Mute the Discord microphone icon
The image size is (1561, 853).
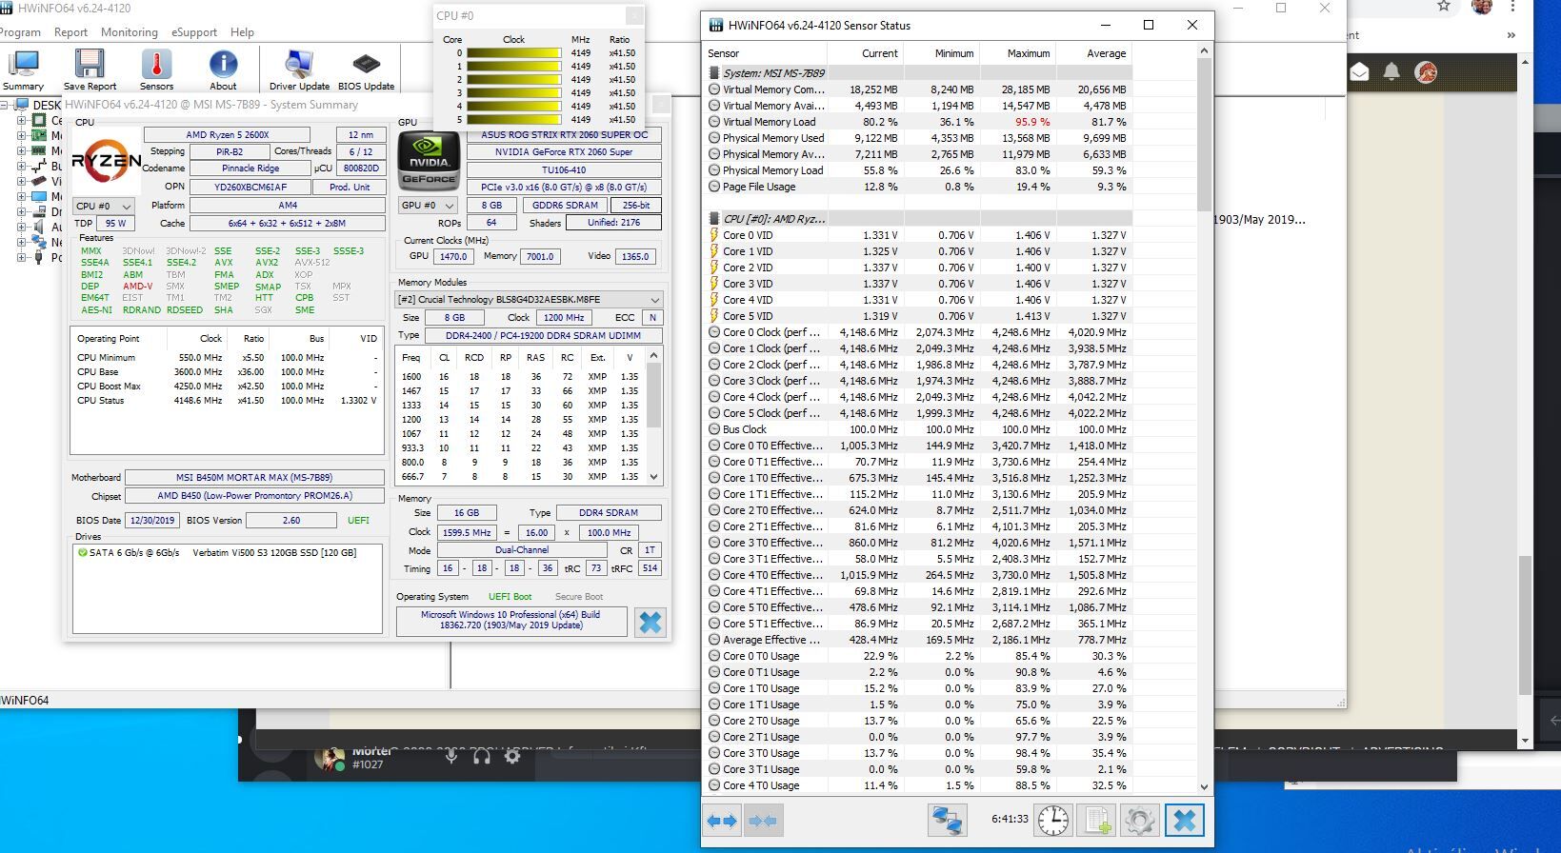click(452, 756)
